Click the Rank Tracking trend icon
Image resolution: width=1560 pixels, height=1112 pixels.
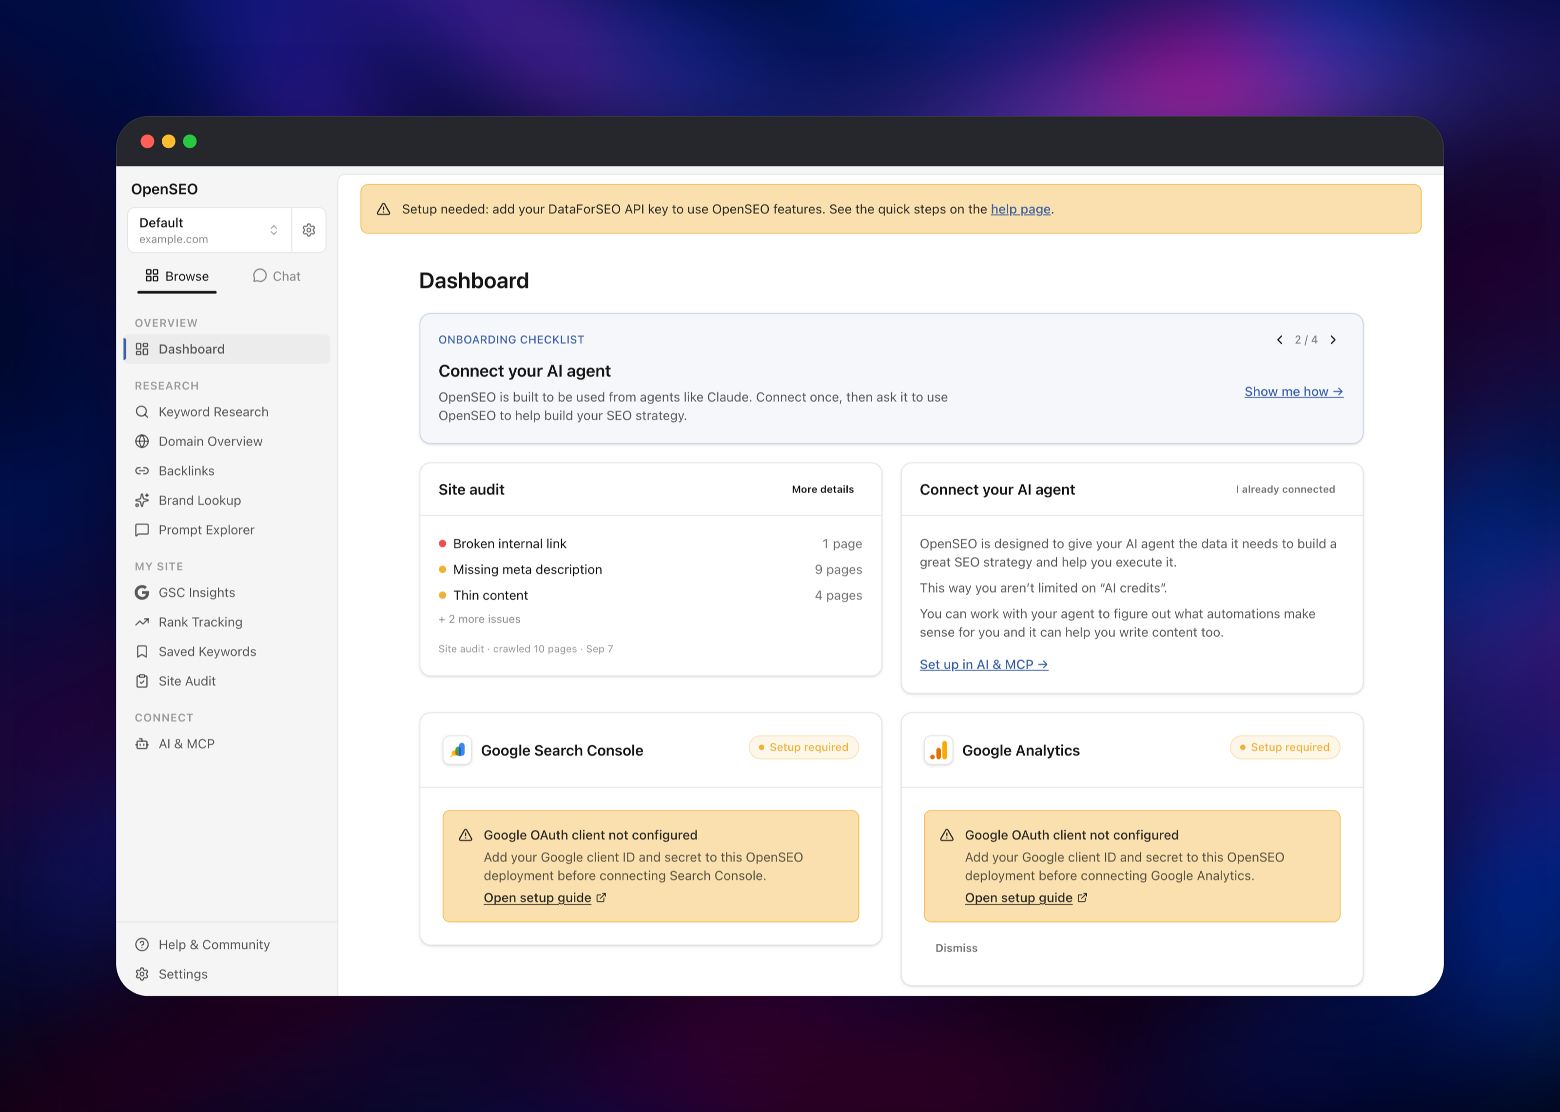(142, 622)
